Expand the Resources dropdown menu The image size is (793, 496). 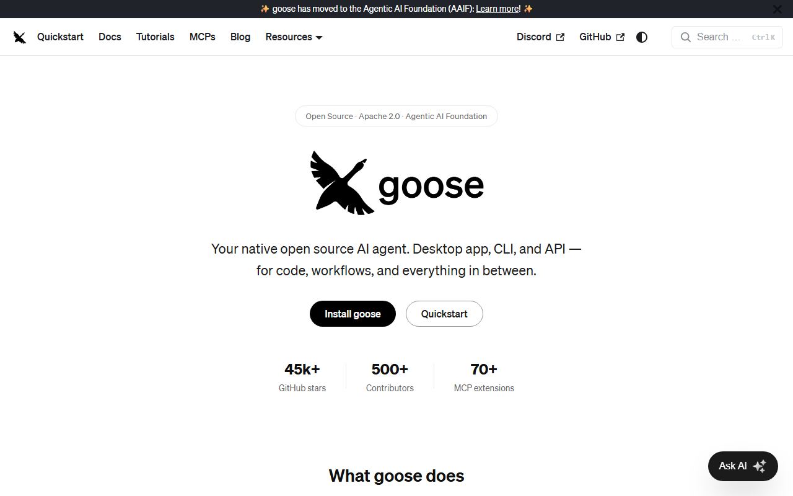tap(294, 37)
